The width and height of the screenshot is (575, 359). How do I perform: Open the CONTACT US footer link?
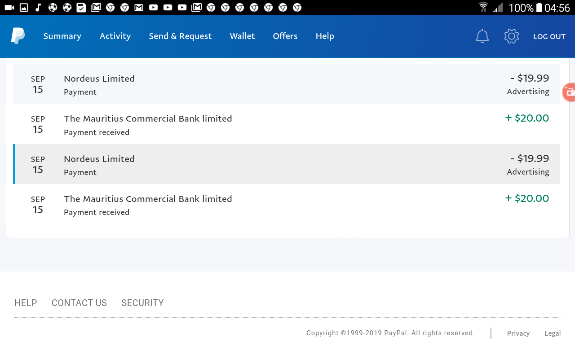[x=79, y=303]
